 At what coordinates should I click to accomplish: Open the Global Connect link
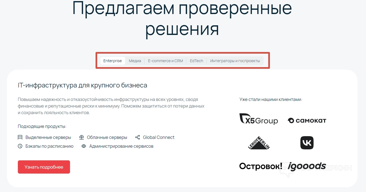(159, 137)
